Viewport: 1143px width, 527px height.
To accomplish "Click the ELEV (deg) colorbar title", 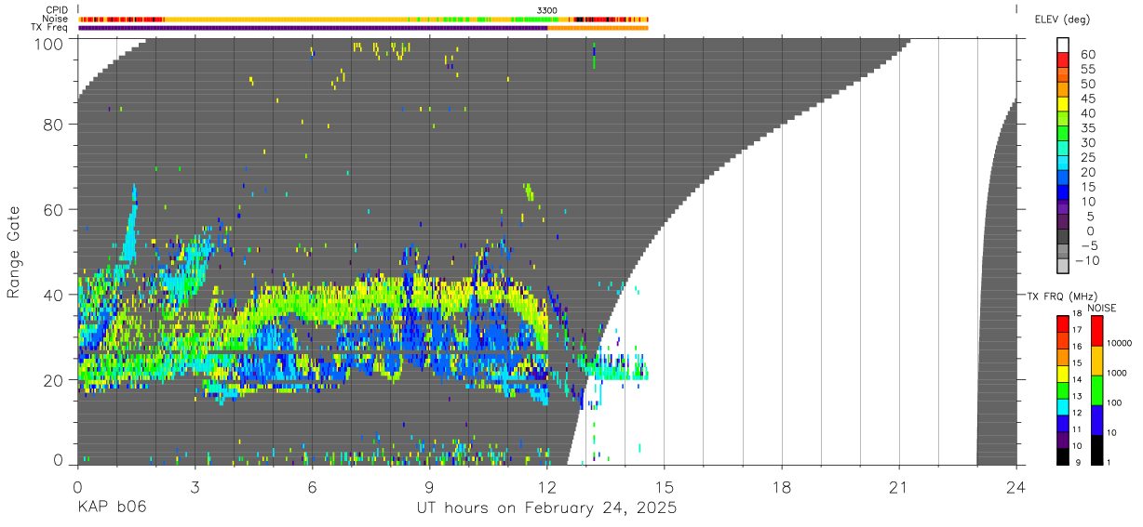I will pyautogui.click(x=1062, y=20).
